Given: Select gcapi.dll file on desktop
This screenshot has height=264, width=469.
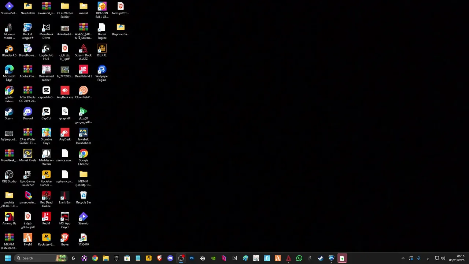Looking at the screenshot, I should click(65, 114).
